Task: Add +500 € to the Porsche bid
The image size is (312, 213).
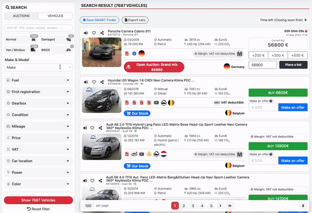Action: pyautogui.click(x=297, y=56)
